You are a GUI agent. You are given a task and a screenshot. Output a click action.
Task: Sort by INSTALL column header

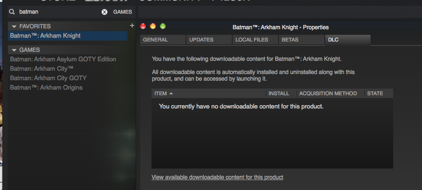(x=281, y=93)
